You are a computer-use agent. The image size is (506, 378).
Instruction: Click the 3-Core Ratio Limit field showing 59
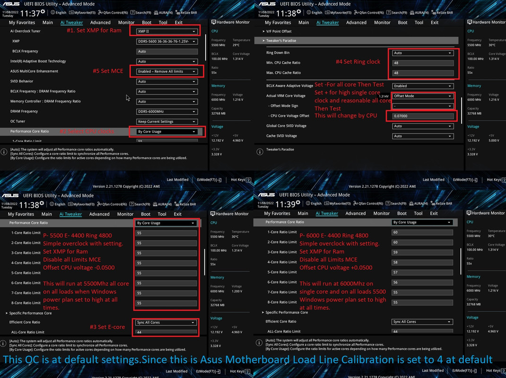[x=422, y=252]
